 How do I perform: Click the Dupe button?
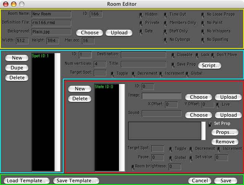point(17,68)
